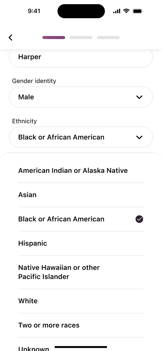Image resolution: width=162 pixels, height=351 pixels.
Task: Tap the second gray progress step bar
Action: (81, 37)
